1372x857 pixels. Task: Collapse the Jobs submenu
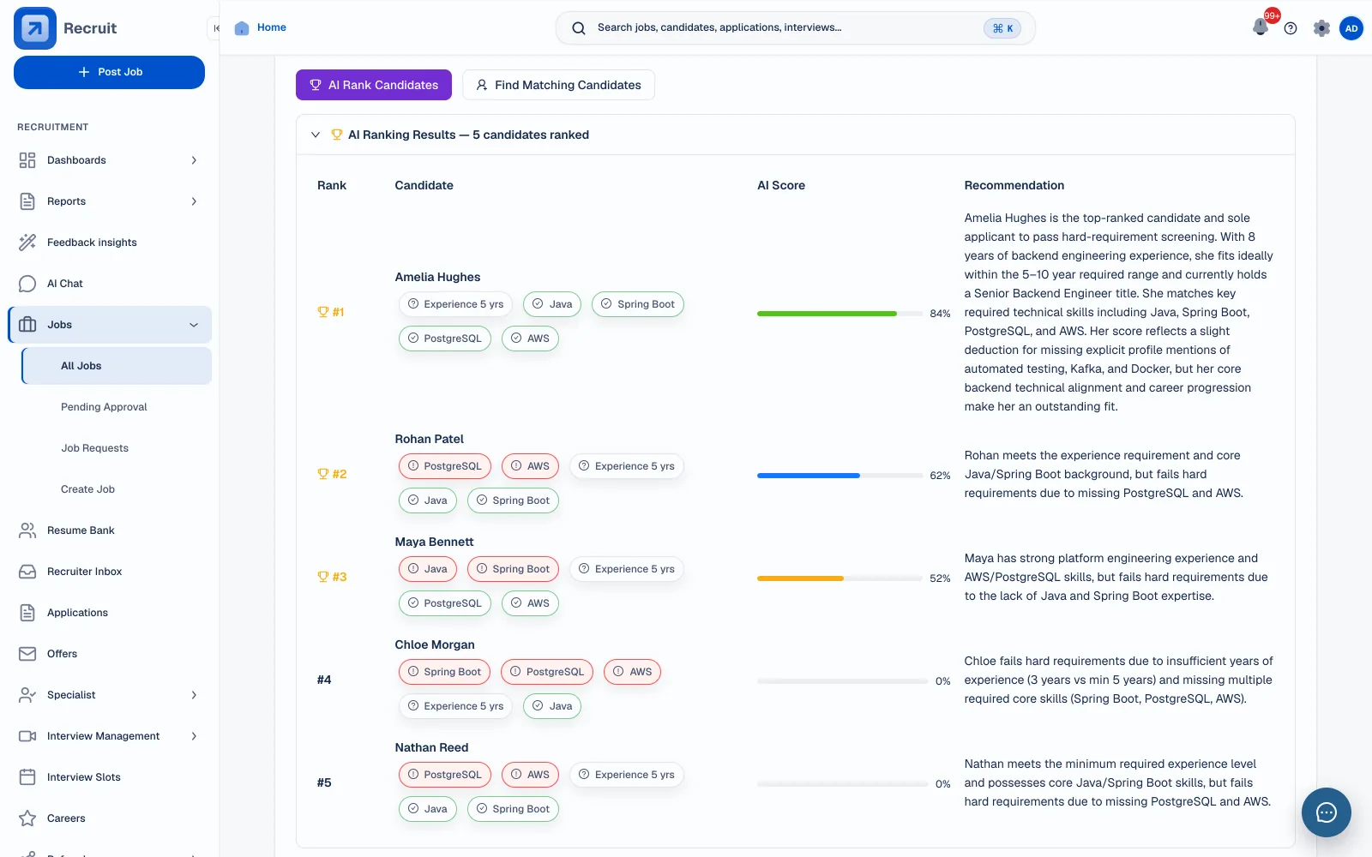(194, 325)
